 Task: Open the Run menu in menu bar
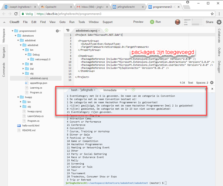point(72,22)
